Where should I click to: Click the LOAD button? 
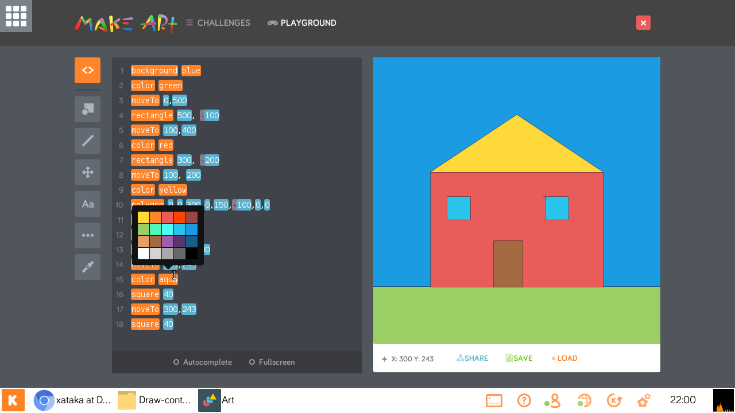coord(564,358)
